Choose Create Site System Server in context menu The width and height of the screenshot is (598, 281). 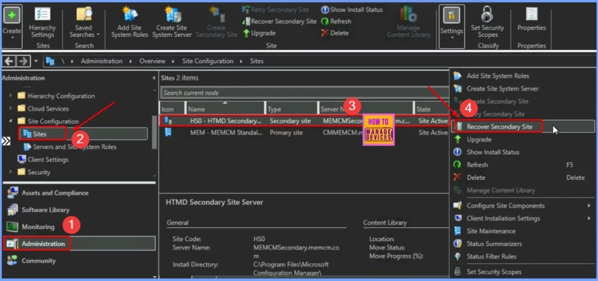(522, 89)
